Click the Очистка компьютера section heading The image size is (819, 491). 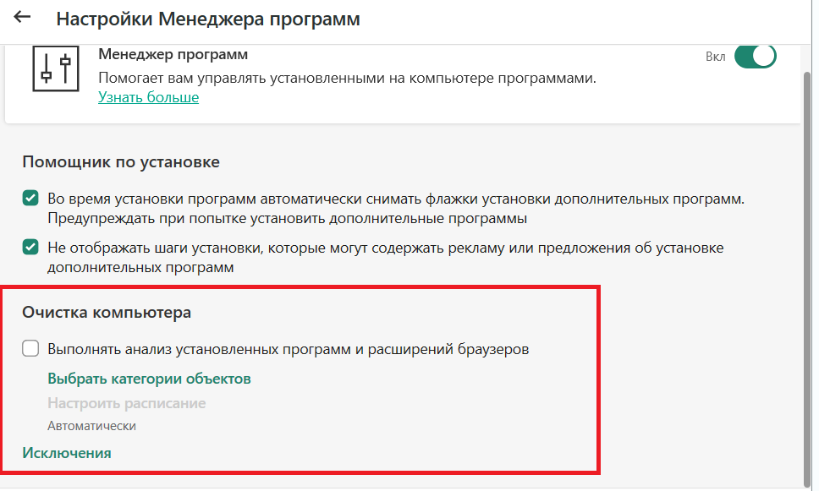click(107, 312)
